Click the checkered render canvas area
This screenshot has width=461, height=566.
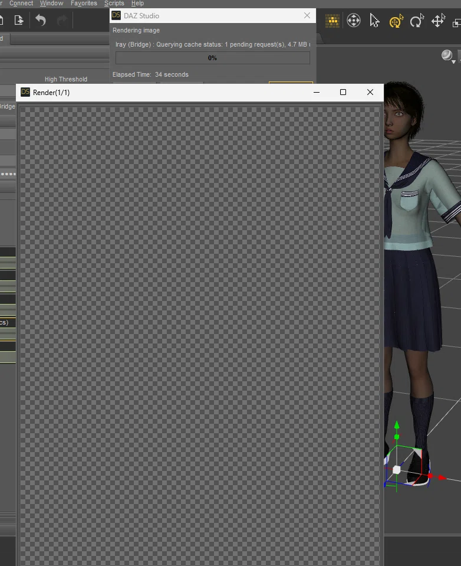[x=200, y=336]
